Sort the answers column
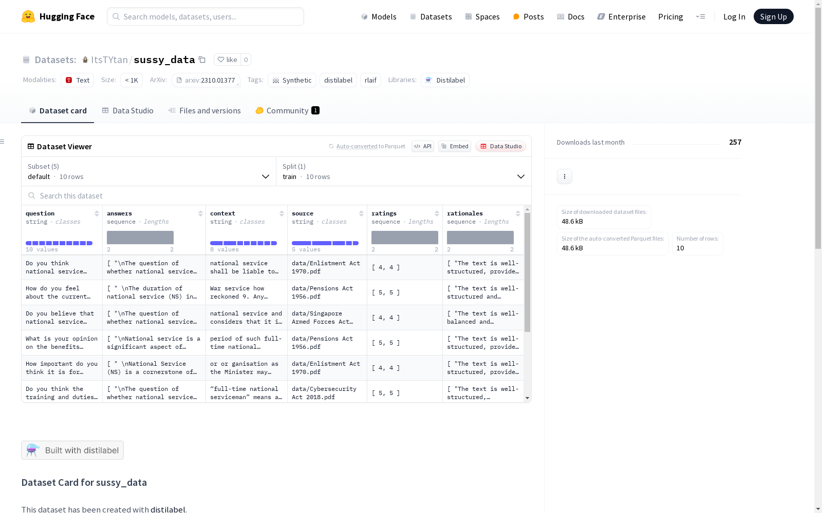 tap(200, 213)
